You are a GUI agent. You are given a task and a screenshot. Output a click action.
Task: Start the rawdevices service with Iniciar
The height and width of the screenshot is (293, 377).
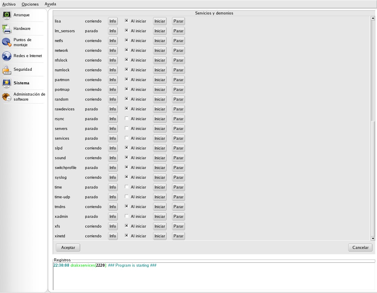coord(160,109)
